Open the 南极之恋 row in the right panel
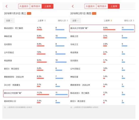139x120 pixels. coord(102,36)
